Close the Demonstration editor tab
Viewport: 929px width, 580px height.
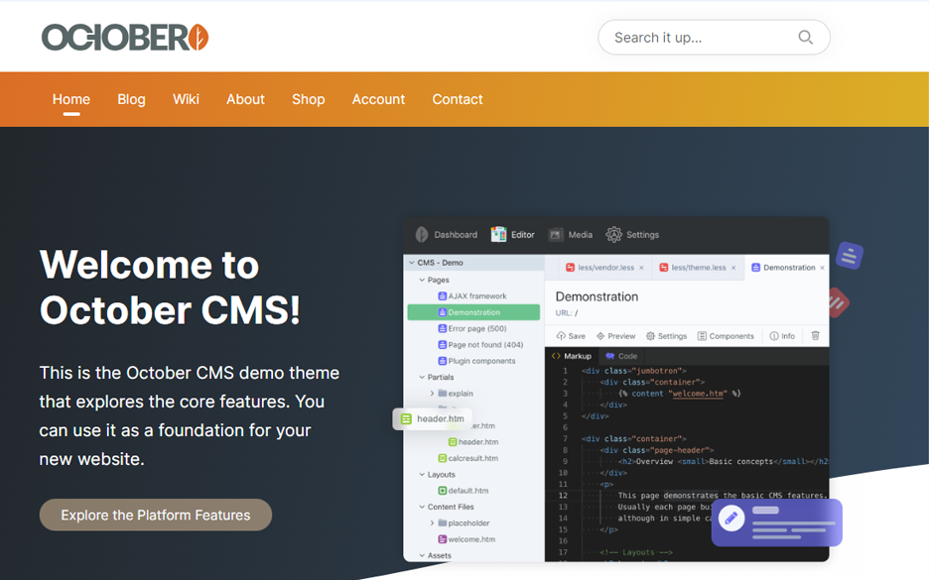[x=823, y=268]
